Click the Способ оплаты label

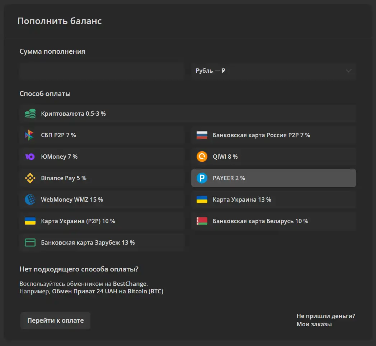coord(45,93)
